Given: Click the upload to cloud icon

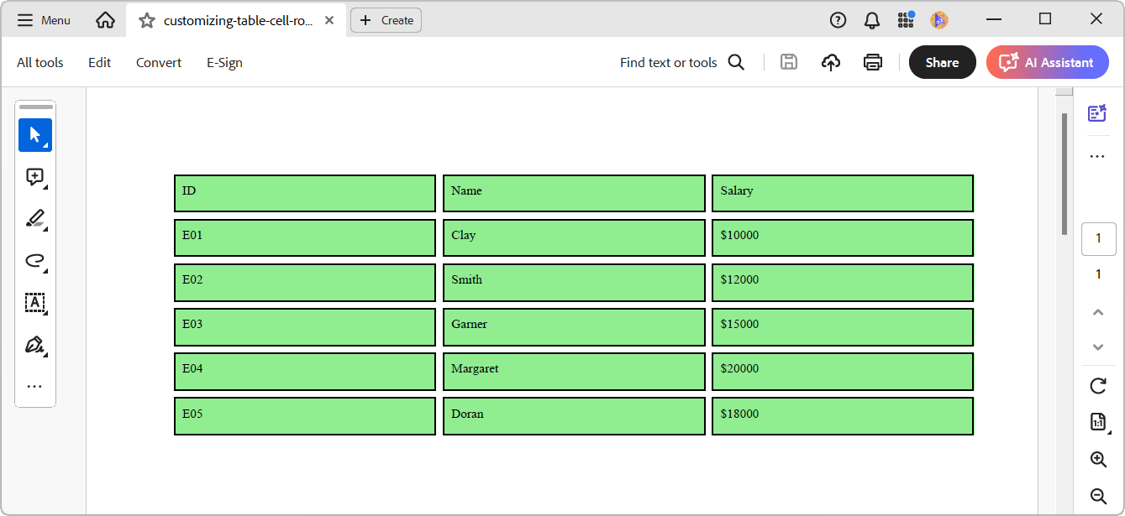Looking at the screenshot, I should click(831, 62).
